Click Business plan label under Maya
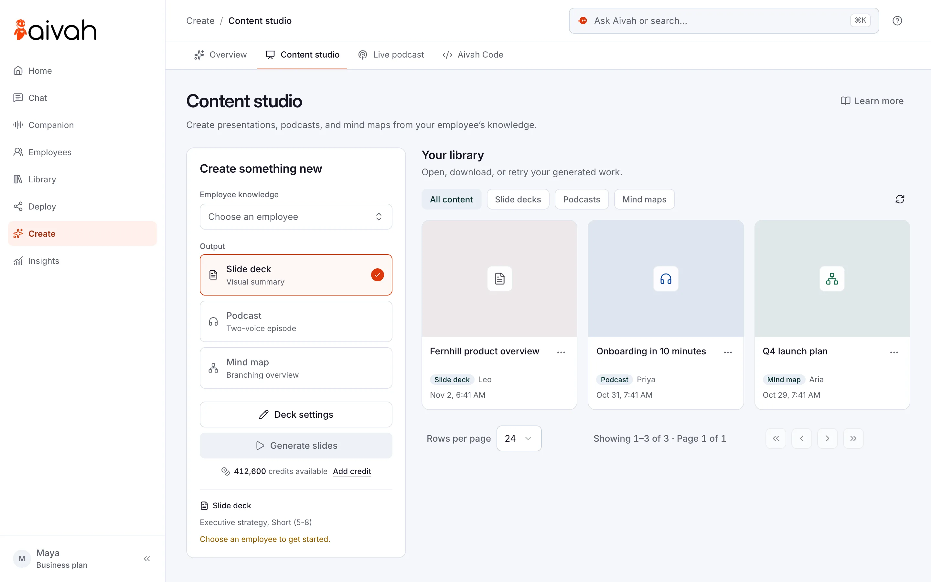 point(61,565)
